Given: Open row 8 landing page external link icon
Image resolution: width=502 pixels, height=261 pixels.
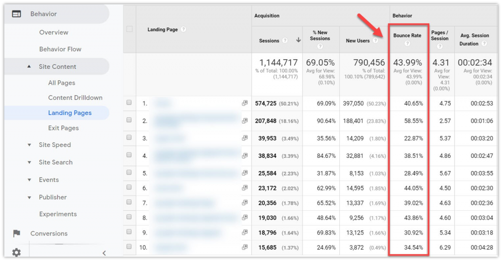Looking at the screenshot, I should 245,217.
